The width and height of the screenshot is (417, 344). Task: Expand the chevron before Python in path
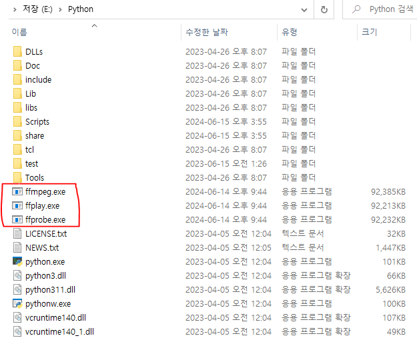click(x=60, y=10)
